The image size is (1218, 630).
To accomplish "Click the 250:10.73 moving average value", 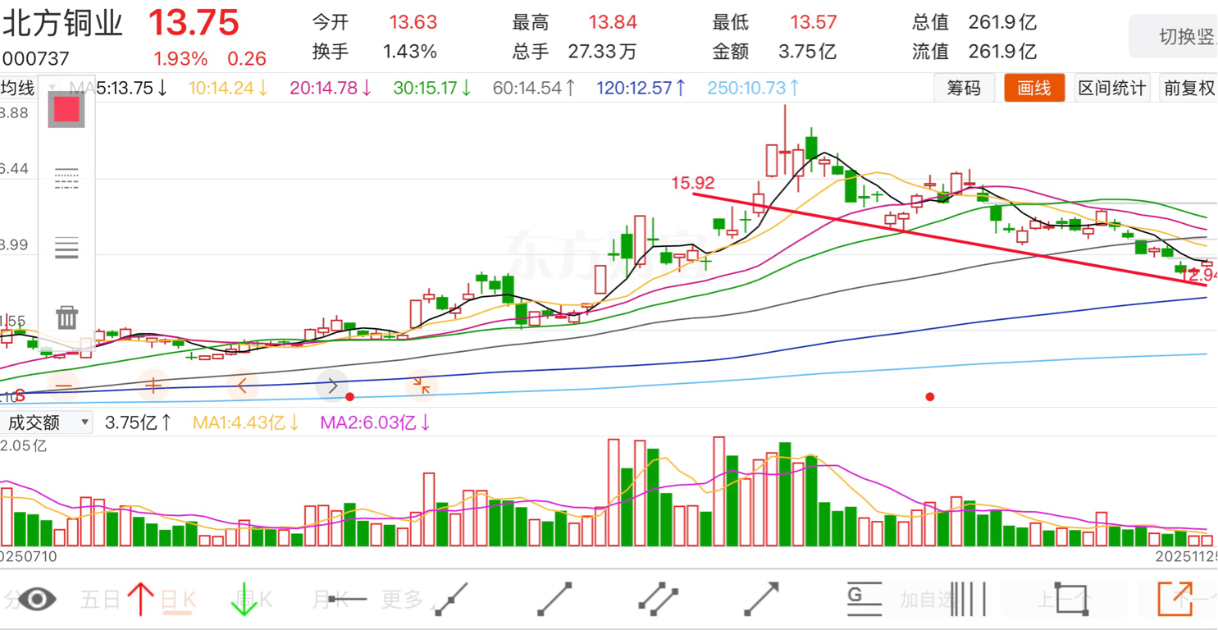I will [753, 88].
